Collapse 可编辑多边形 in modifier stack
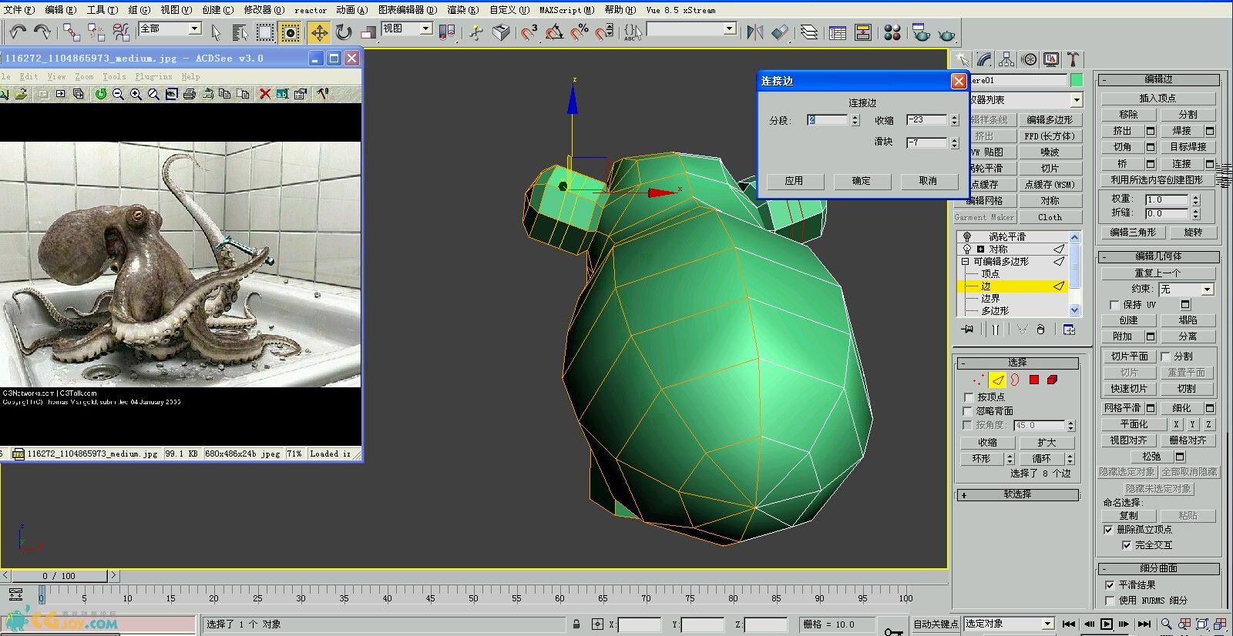The height and width of the screenshot is (636, 1233). coord(965,262)
